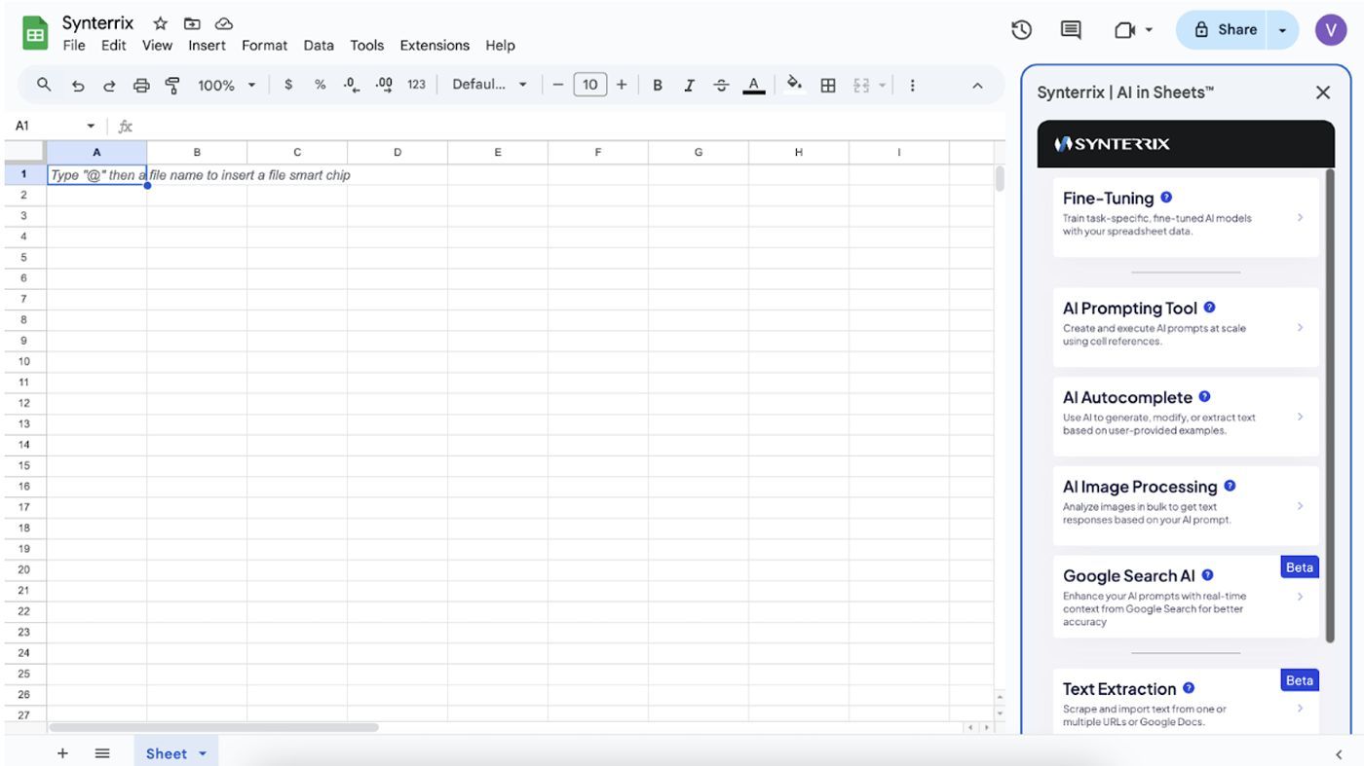Screen dimensions: 1364x766
Task: Click the search magnifier in toolbar
Action: click(x=44, y=85)
